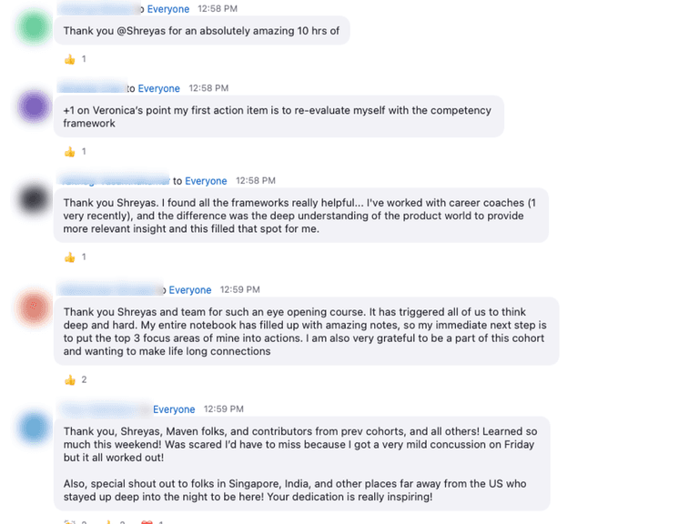
Task: Click the Everyone recipient on the second message
Action: click(158, 88)
